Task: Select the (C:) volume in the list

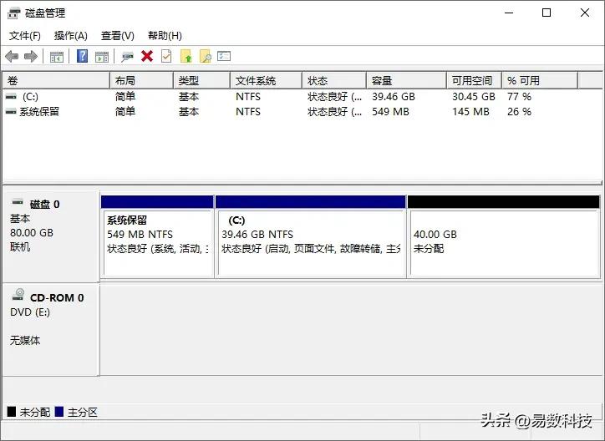Action: point(30,97)
